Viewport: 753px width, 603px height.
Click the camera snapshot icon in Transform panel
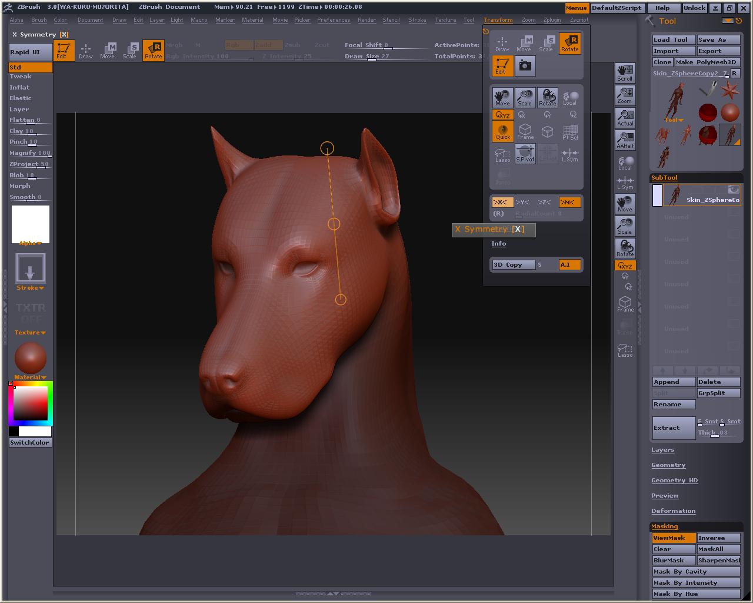pyautogui.click(x=525, y=66)
